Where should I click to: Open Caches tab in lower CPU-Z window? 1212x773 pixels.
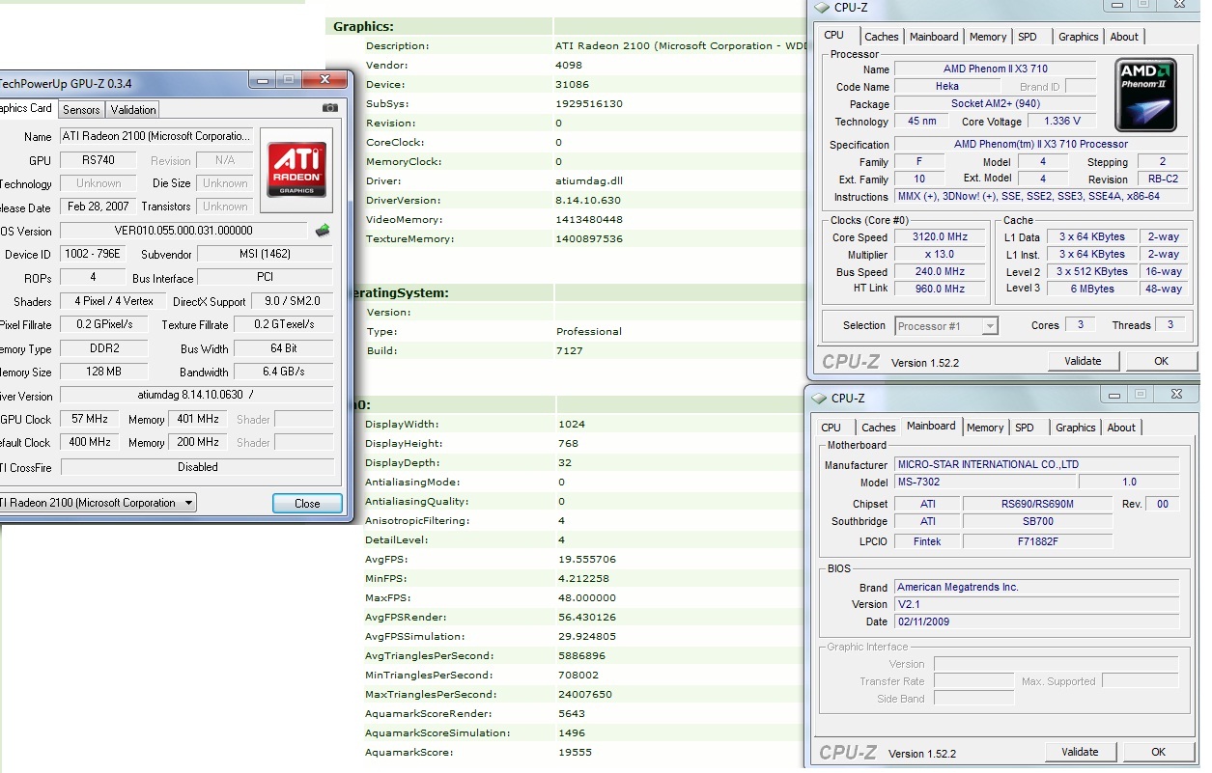point(878,428)
